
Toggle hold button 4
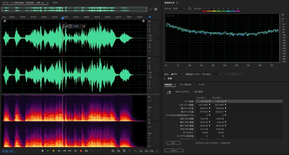[219, 9]
